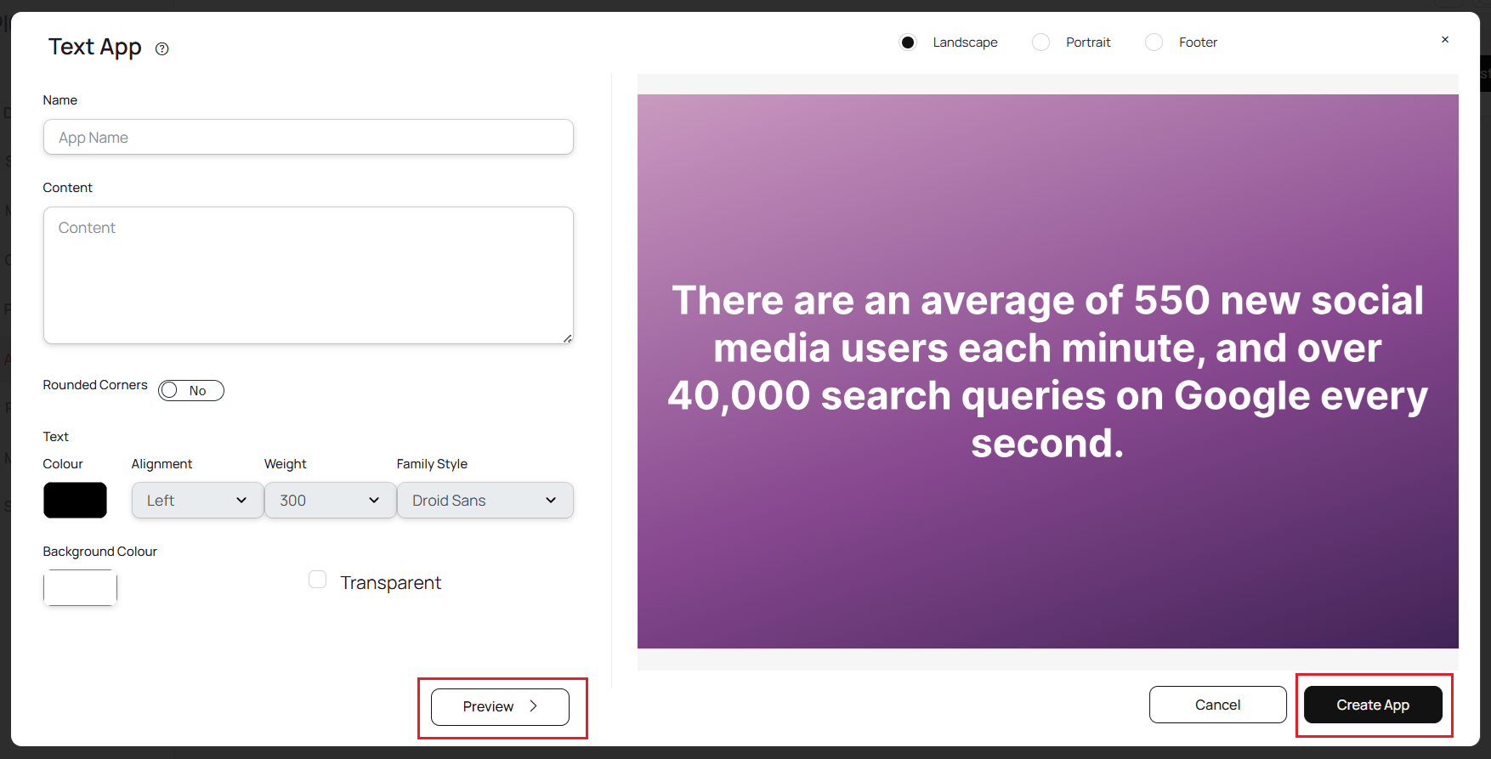The width and height of the screenshot is (1491, 759).
Task: Select the Landscape orientation option
Action: 908,42
